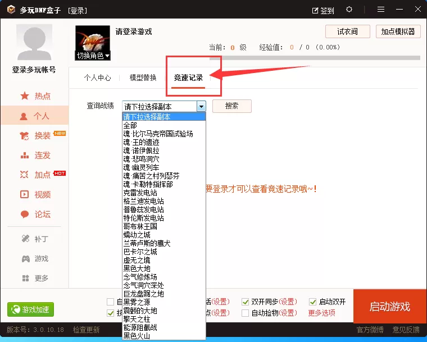Select 魂·王的遗迹 option

(x=164, y=143)
